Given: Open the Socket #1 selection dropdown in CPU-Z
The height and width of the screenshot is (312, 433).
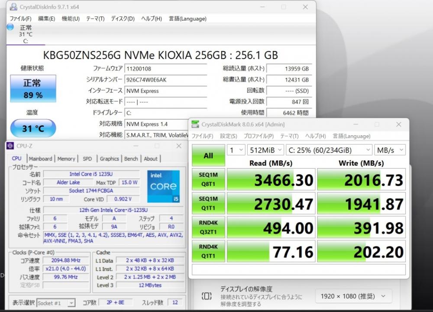Looking at the screenshot, I should 56,303.
